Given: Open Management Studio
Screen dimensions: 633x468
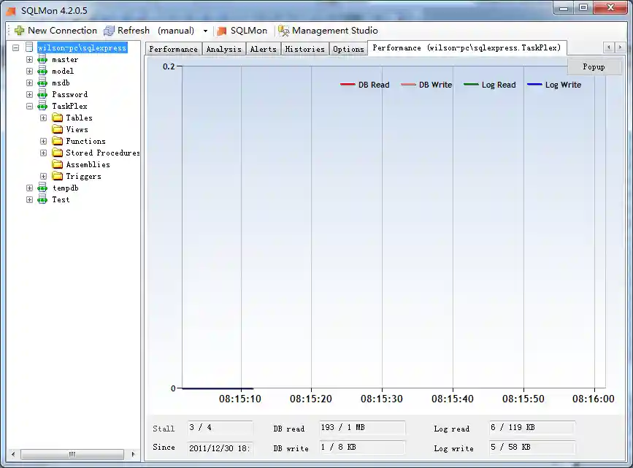Looking at the screenshot, I should (x=328, y=31).
